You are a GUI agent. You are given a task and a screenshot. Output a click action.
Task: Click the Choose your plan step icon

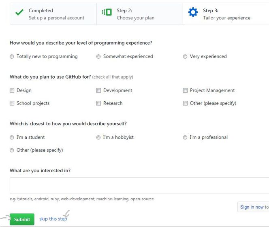107,12
